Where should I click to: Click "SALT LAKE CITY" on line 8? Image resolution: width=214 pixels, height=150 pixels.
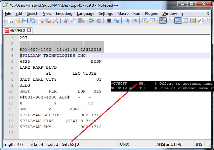[x=38, y=79]
